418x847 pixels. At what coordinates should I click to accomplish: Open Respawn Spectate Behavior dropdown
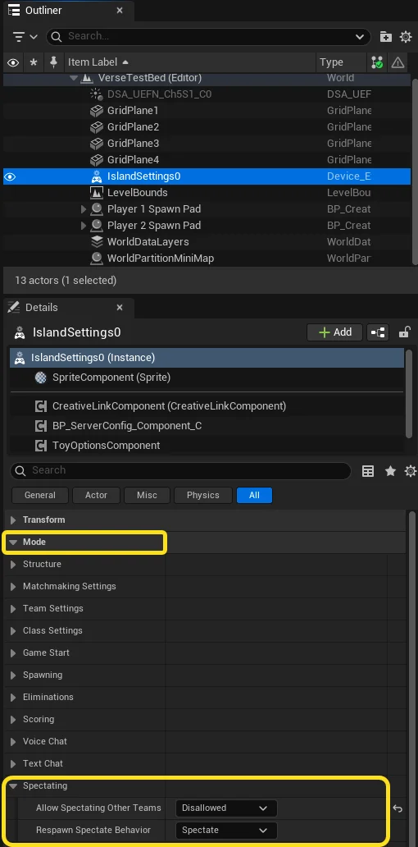click(226, 831)
